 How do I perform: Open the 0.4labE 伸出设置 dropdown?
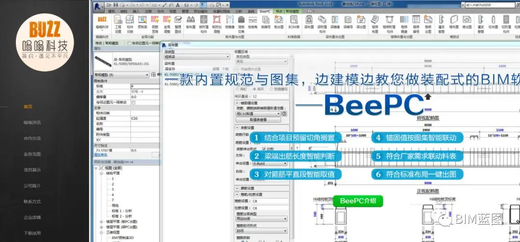pos(269,164)
